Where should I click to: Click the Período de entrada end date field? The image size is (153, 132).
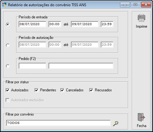tap(85, 24)
